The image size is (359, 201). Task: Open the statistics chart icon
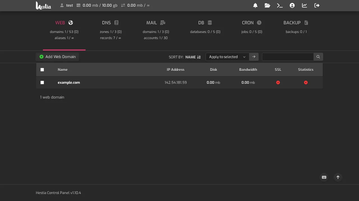pos(305,5)
